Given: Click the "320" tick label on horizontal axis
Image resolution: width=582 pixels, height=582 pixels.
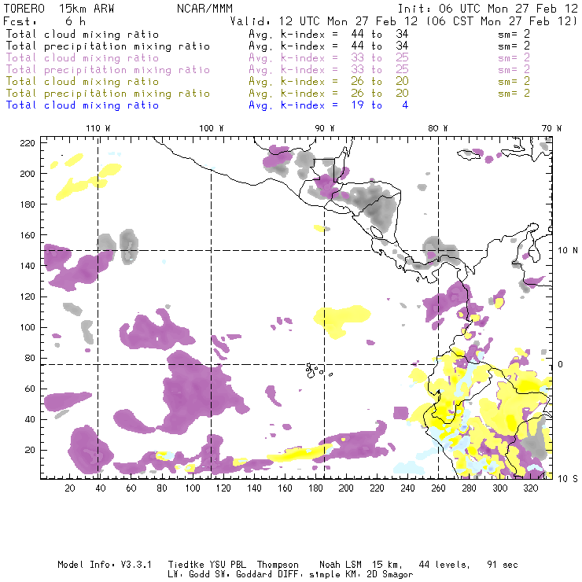Looking at the screenshot, I should click(x=530, y=488).
